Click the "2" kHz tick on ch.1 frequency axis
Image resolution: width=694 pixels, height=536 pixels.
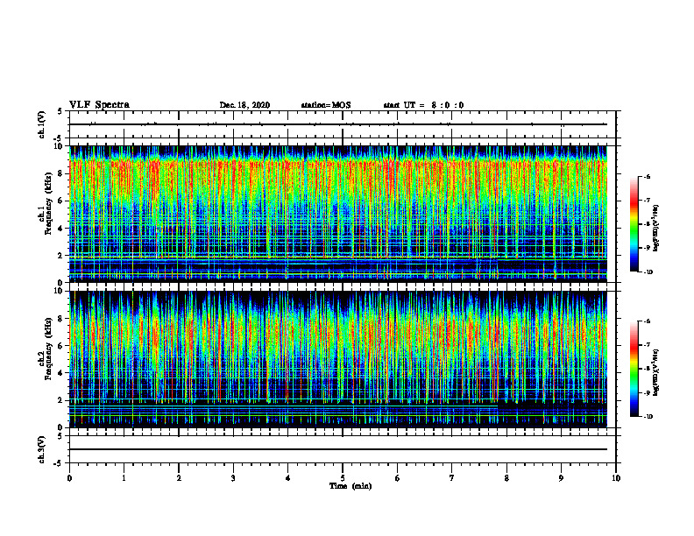tap(62, 255)
